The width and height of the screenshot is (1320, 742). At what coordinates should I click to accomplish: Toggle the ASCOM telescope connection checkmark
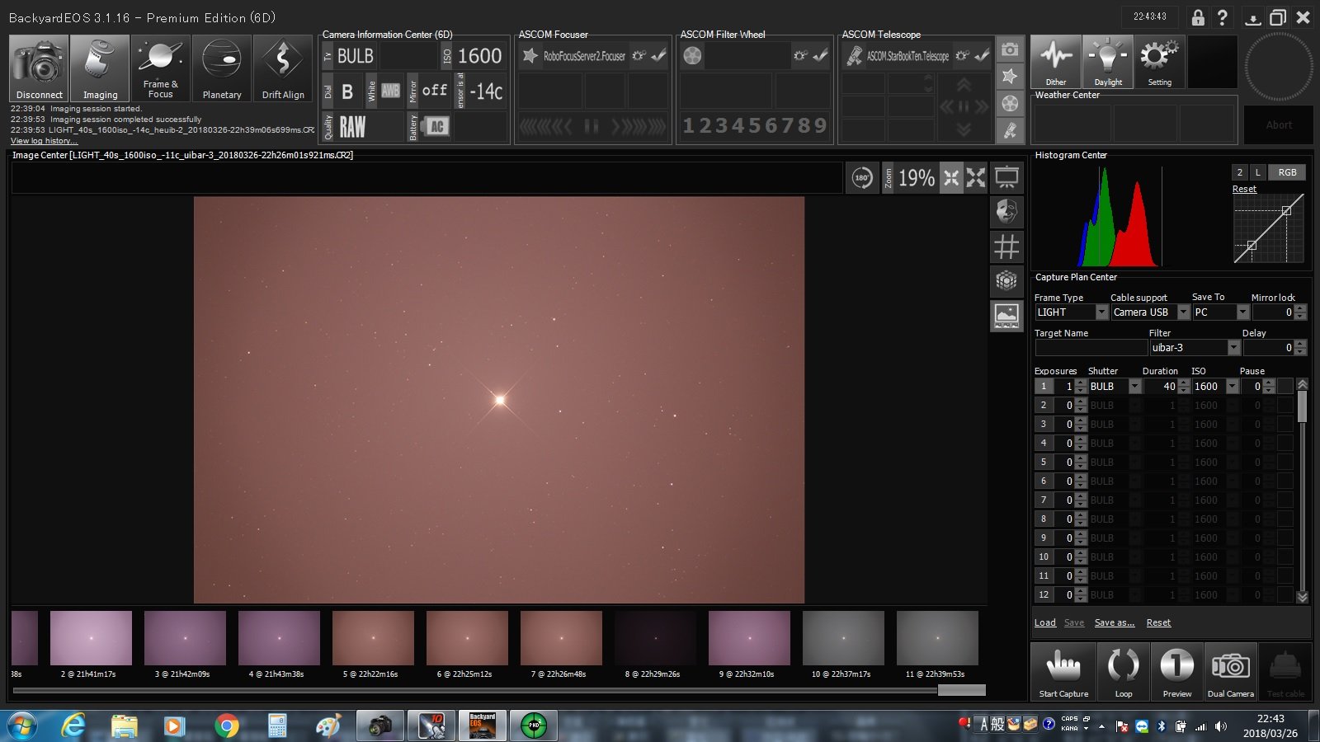coord(982,56)
